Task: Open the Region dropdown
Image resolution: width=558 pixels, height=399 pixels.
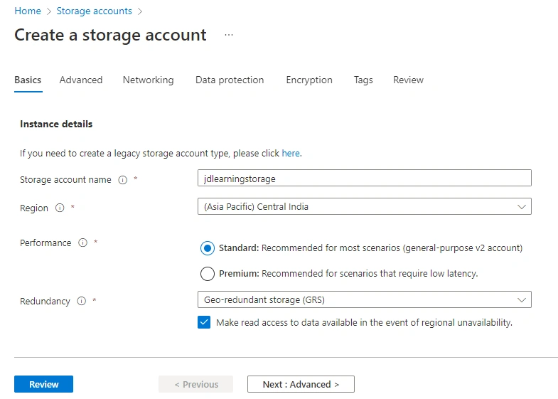Action: click(x=365, y=206)
